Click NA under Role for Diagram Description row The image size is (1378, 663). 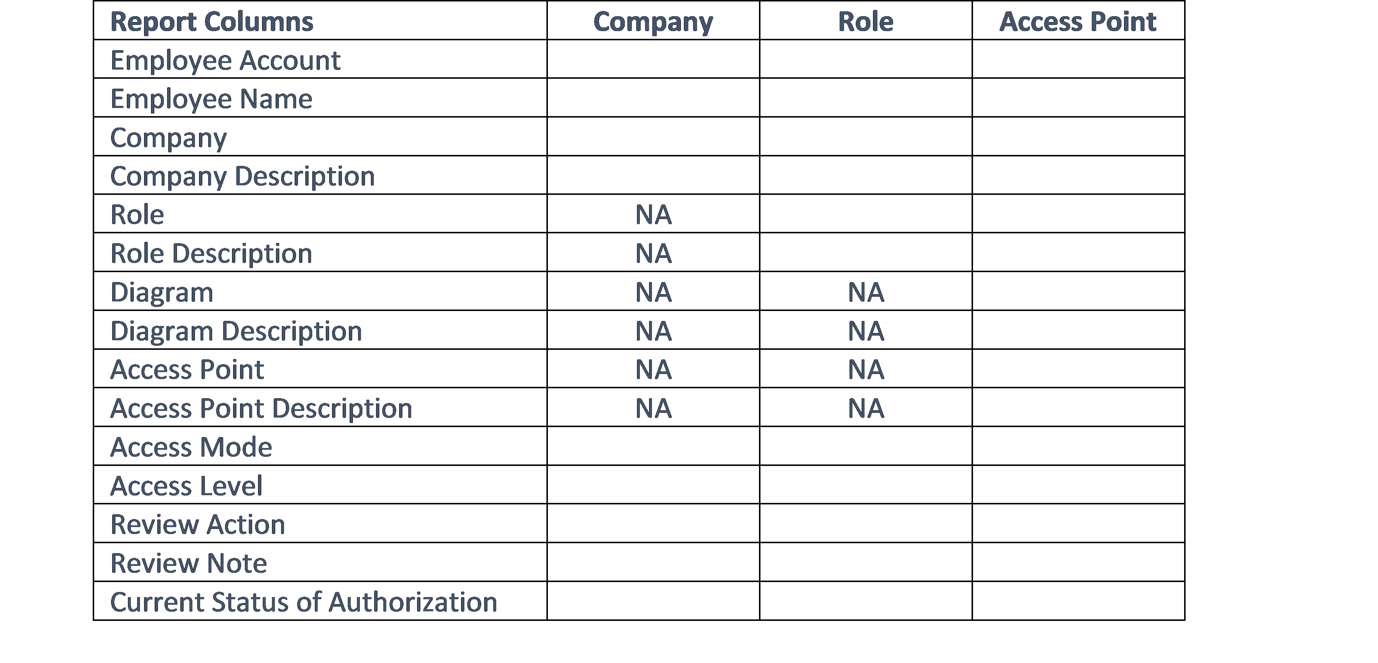point(866,331)
